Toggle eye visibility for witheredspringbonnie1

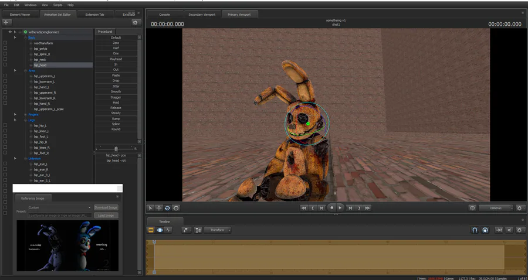(x=10, y=32)
